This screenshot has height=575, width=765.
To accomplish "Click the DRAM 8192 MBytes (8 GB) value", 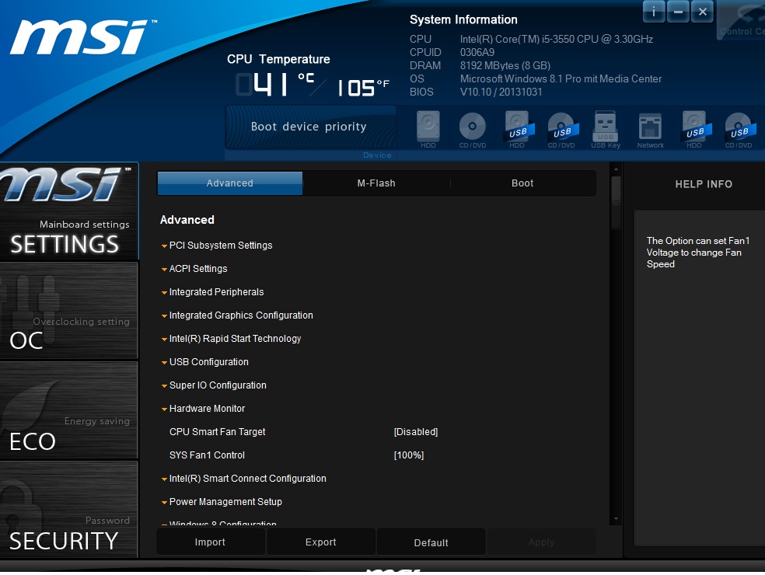I will click(505, 66).
